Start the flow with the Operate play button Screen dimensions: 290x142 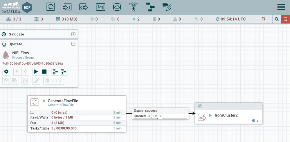click(x=36, y=71)
